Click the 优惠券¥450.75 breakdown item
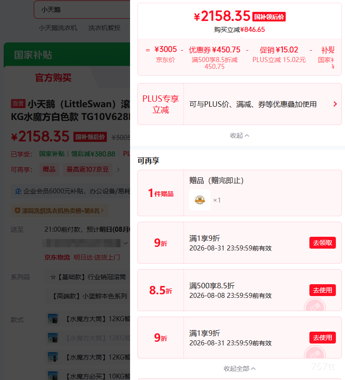This screenshot has height=380, width=345. pos(214,58)
